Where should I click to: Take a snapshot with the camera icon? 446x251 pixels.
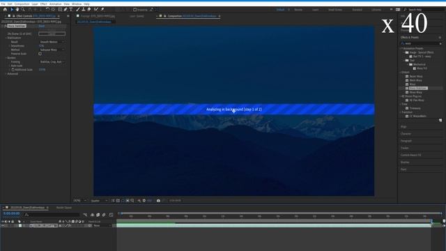point(158,201)
